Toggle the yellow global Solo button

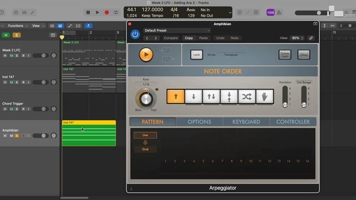tap(17, 35)
